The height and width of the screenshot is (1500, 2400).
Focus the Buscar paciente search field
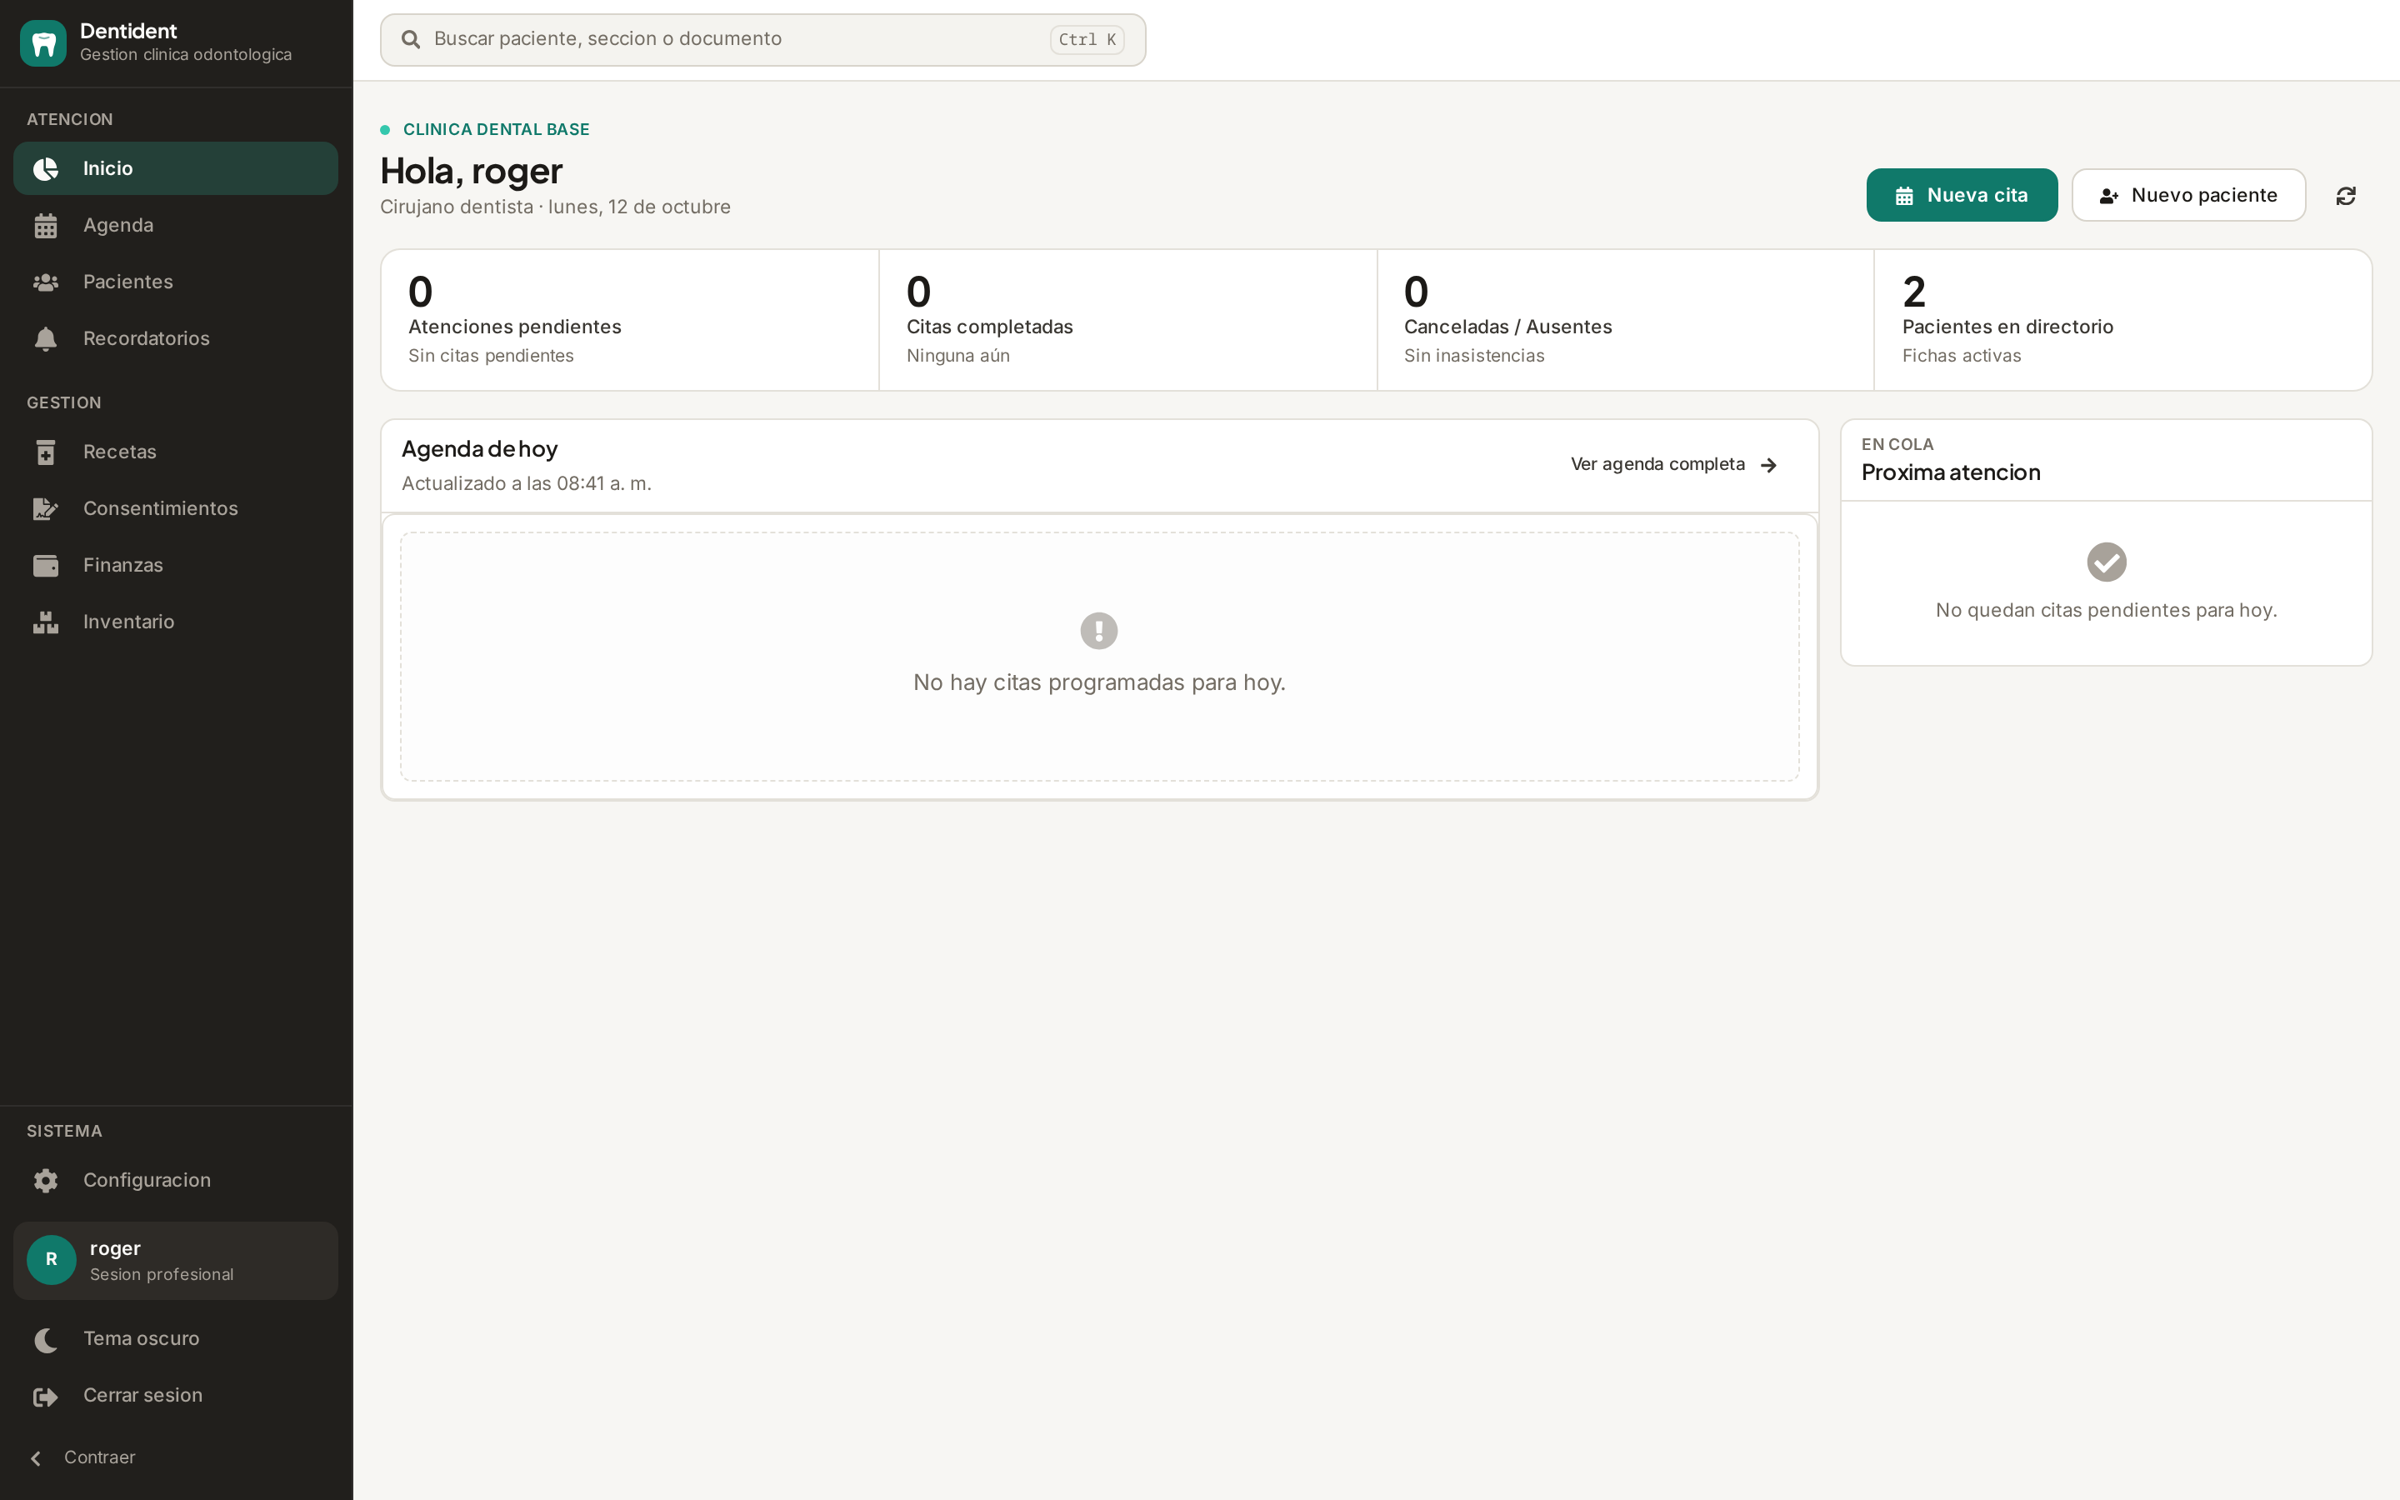pyautogui.click(x=762, y=40)
